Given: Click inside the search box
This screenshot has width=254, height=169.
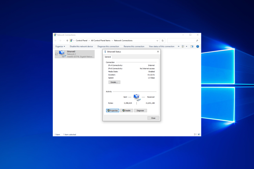Looking at the screenshot, I should tap(181, 40).
